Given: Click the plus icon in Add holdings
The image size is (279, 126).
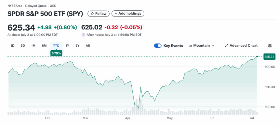Looking at the screenshot, I should pyautogui.click(x=116, y=14).
